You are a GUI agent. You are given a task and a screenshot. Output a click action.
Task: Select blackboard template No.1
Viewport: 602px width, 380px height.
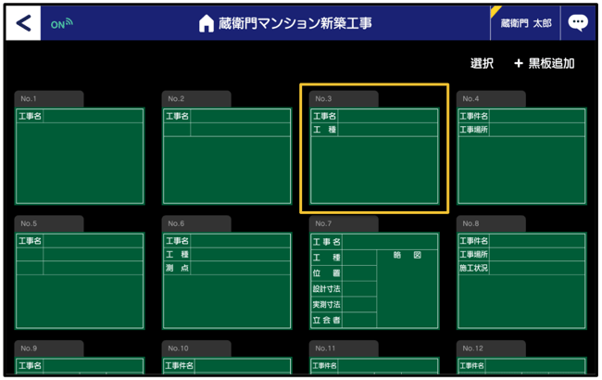[80, 156]
